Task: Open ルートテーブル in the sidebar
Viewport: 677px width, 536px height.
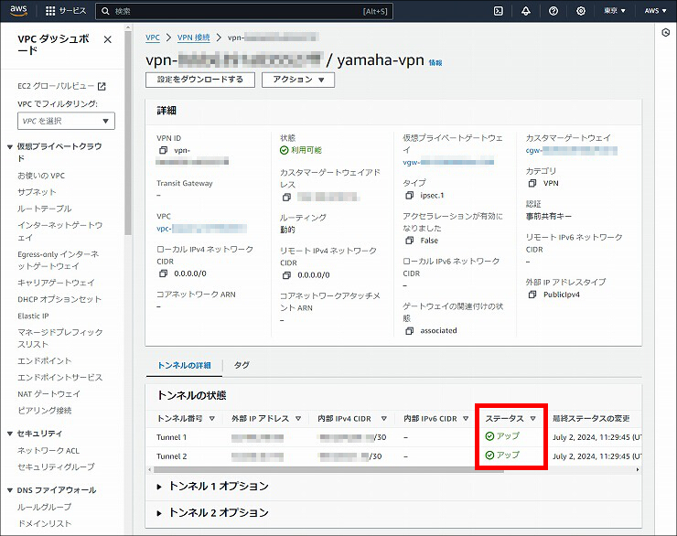Action: pyautogui.click(x=45, y=209)
